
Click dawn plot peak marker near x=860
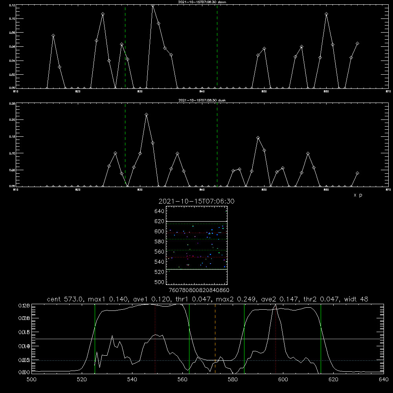coord(326,14)
